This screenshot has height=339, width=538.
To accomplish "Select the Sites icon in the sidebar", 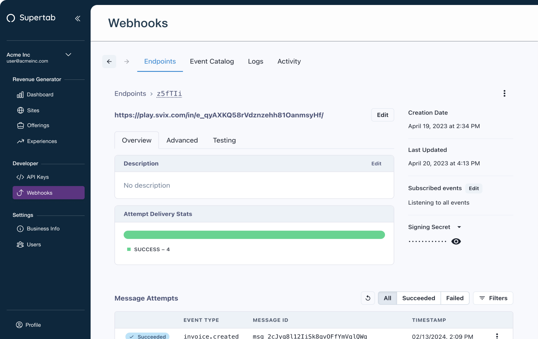I will [21, 110].
